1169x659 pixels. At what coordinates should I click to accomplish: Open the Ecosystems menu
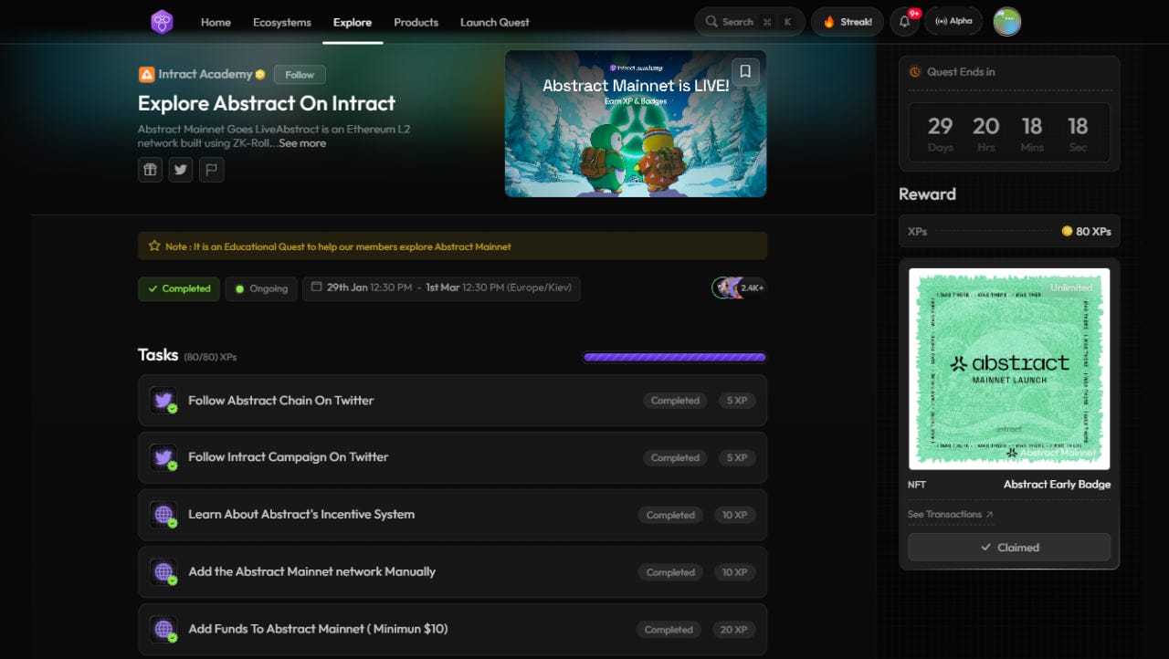(282, 22)
